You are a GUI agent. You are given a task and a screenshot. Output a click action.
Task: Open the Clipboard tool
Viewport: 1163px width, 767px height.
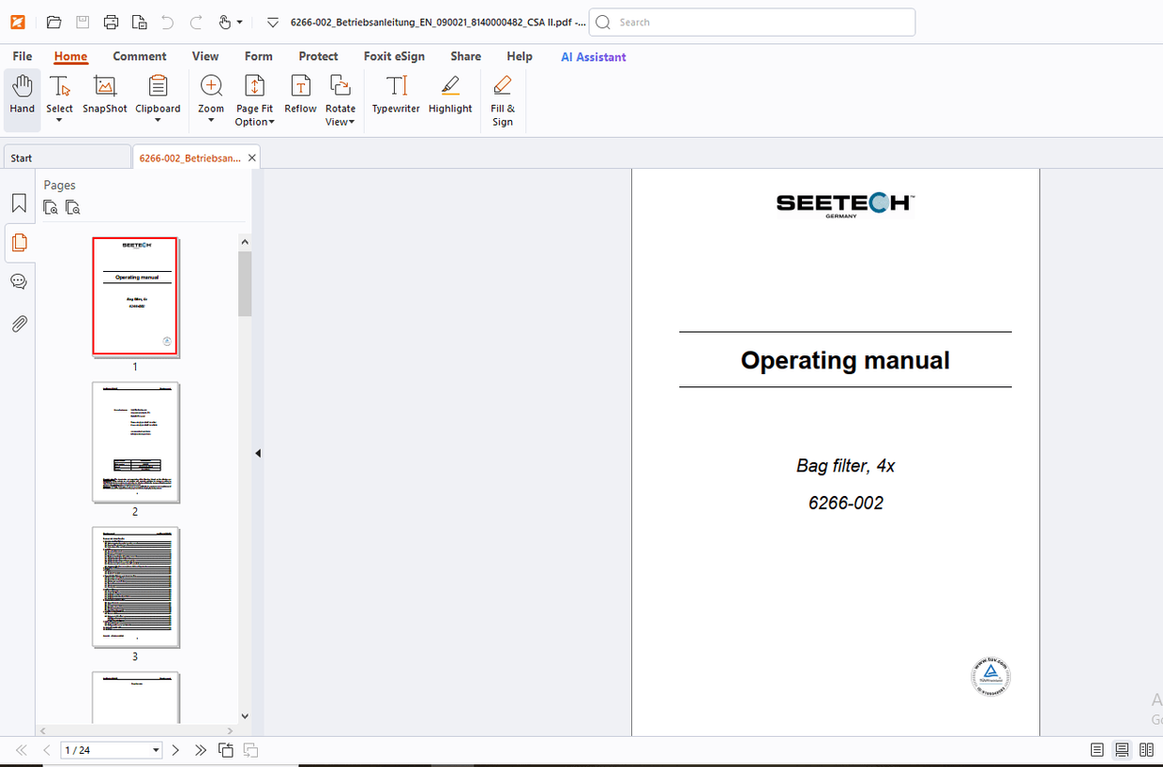point(158,94)
